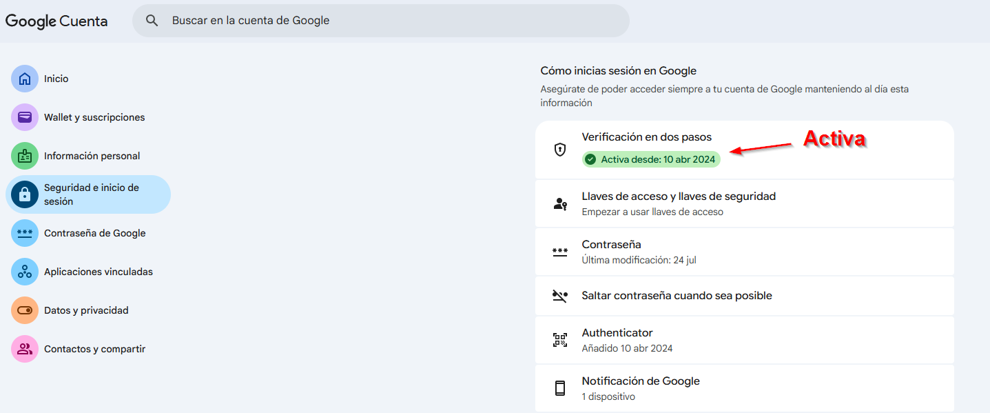Go to Información personal

point(88,156)
